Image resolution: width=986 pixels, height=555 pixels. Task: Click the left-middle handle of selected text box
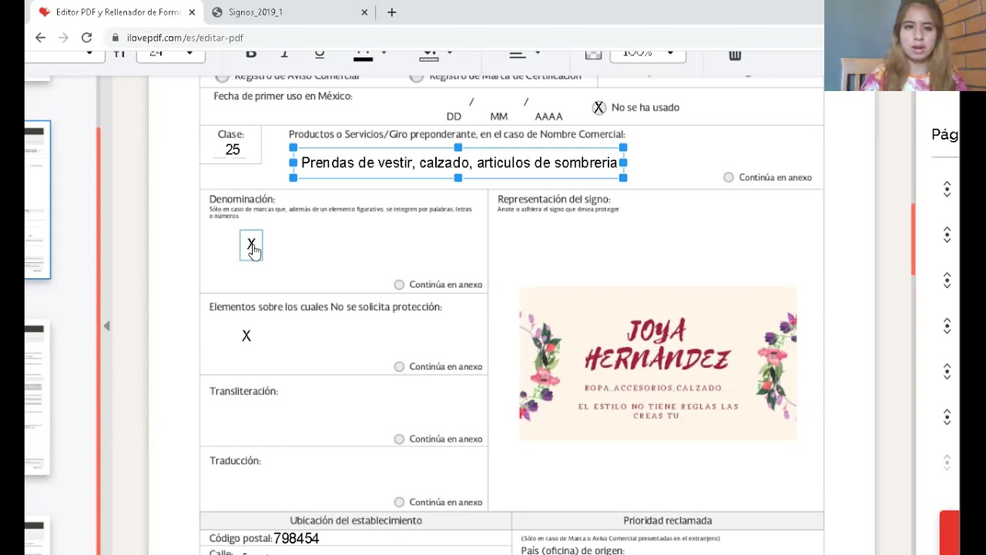293,163
